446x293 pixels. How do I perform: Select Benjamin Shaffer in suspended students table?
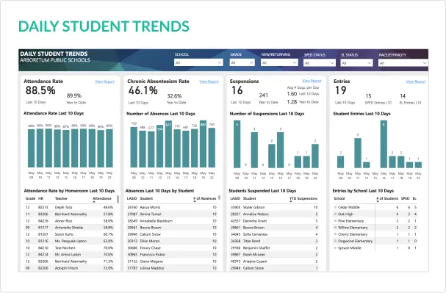click(x=274, y=247)
